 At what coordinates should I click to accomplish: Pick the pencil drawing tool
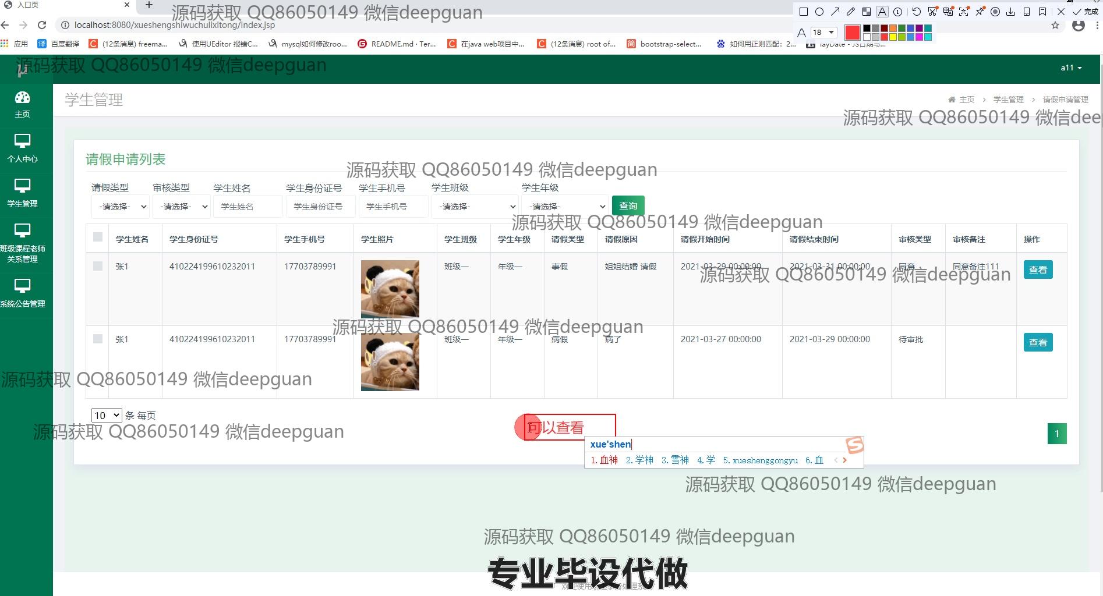[851, 12]
